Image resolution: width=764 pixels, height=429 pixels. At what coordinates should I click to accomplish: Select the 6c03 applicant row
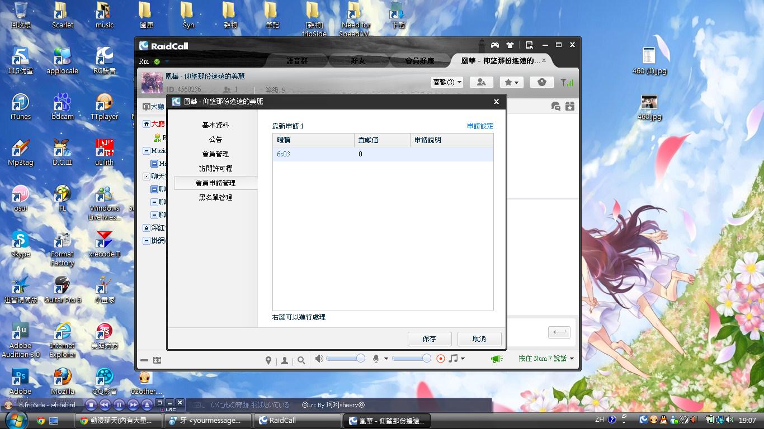[x=383, y=154]
